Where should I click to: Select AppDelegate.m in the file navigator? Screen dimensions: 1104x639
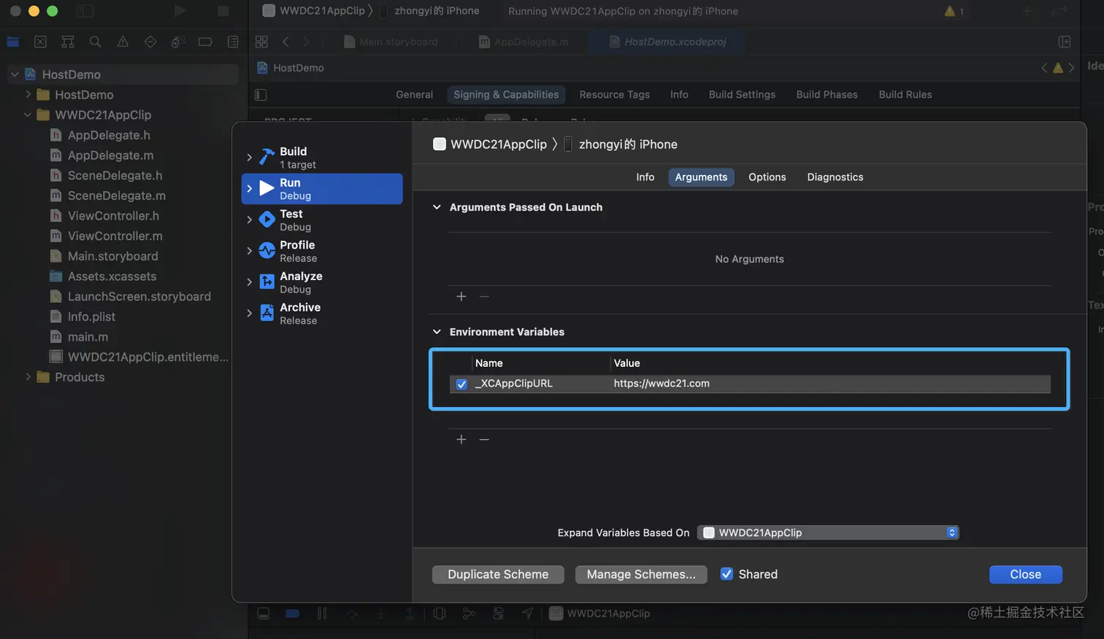click(x=110, y=155)
